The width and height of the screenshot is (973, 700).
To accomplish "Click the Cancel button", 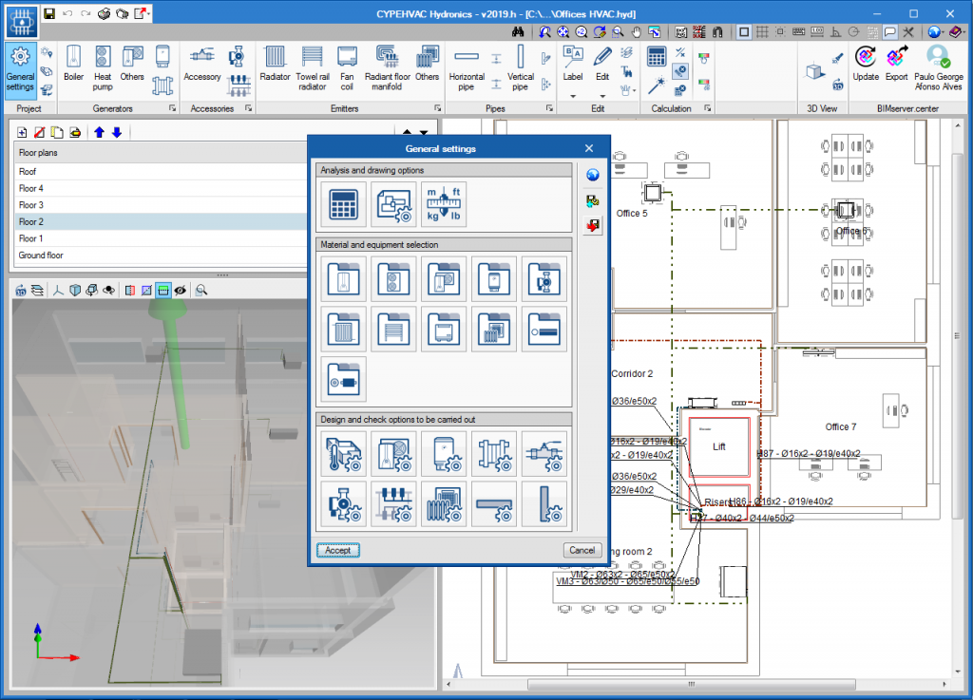I will 582,550.
